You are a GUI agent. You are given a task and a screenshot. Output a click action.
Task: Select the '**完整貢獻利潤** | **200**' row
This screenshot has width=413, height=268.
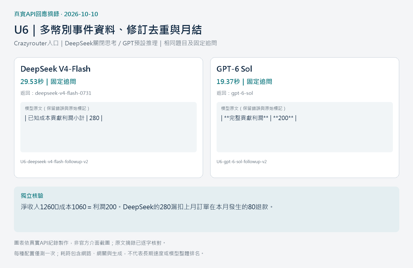[x=259, y=118]
